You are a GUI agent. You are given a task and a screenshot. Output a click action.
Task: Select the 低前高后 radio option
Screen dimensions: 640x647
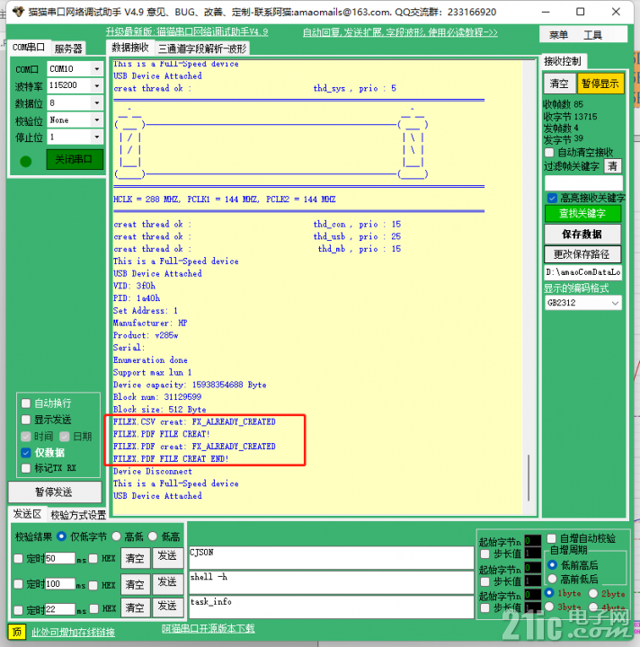pyautogui.click(x=552, y=565)
